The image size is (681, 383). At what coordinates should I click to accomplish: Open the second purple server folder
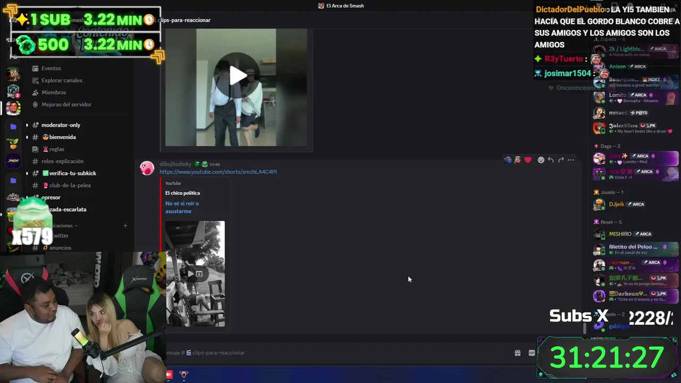(13, 181)
